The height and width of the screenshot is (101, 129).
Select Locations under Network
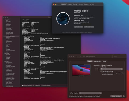coord(9,56)
